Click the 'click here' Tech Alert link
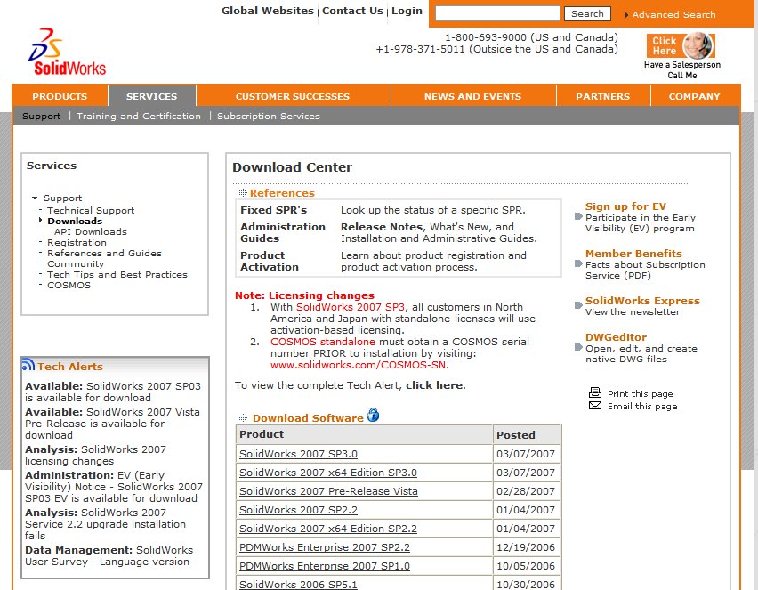The image size is (758, 590). click(x=434, y=385)
